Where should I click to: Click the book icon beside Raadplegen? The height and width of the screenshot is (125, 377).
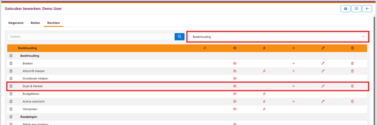(x=11, y=117)
